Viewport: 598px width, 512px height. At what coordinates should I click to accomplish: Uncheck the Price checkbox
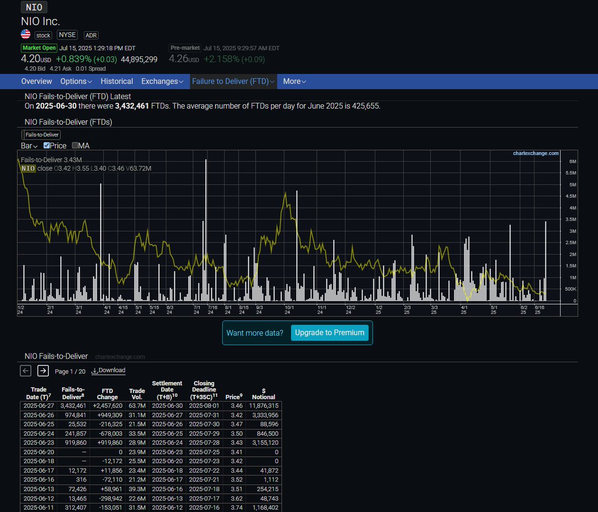click(x=47, y=146)
